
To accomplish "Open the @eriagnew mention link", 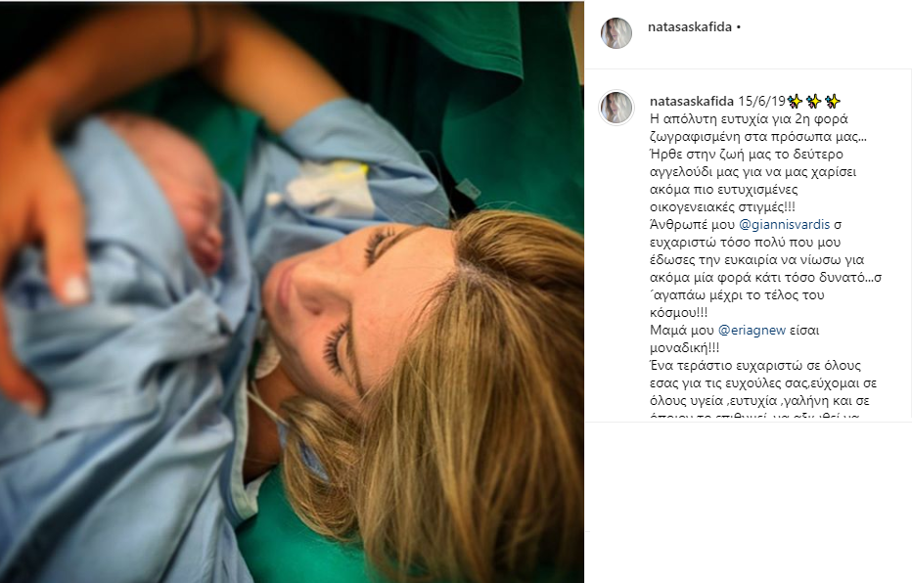I will pos(752,331).
